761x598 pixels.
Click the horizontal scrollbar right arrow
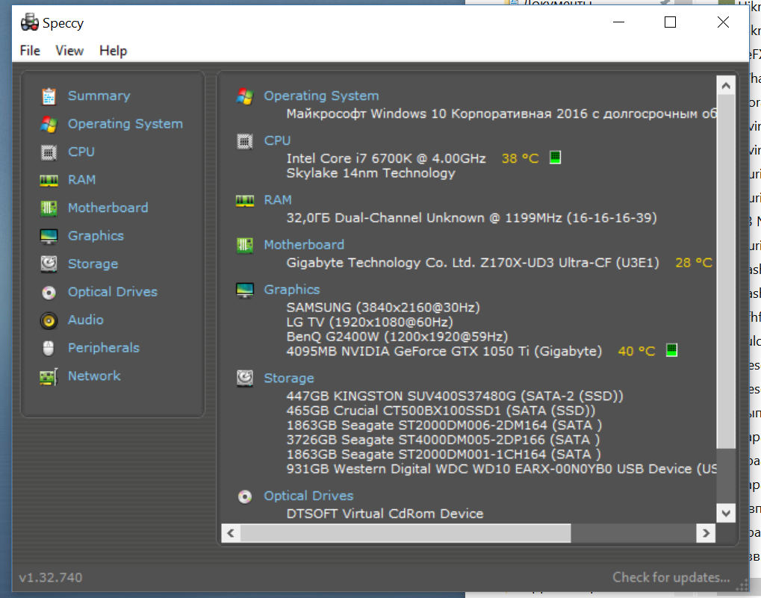[706, 534]
